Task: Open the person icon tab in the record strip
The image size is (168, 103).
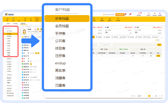Action: click(155, 37)
